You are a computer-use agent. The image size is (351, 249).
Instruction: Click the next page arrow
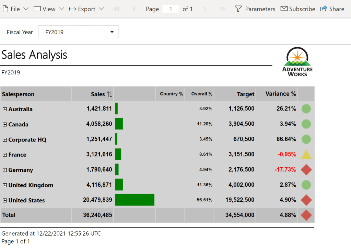[205, 9]
